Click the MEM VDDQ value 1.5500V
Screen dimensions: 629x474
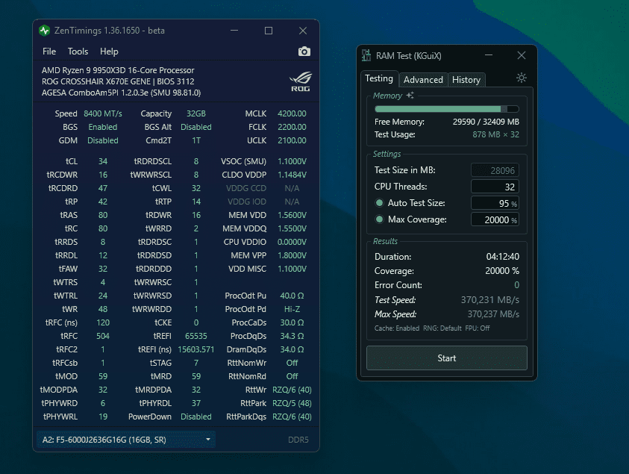292,228
